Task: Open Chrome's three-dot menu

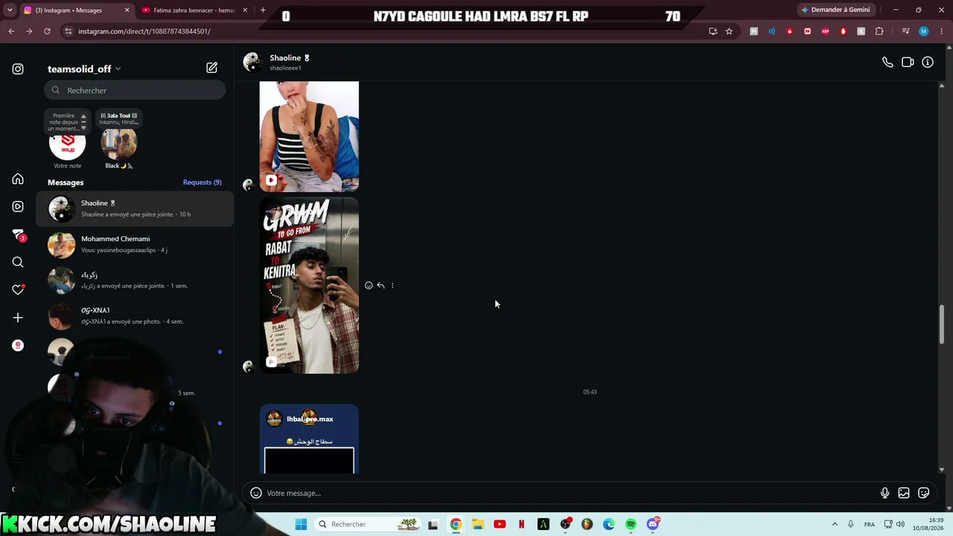Action: (x=942, y=31)
